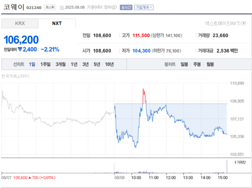This screenshot has width=252, height=188.
Task: Click the stock code 021240
Action: click(34, 8)
